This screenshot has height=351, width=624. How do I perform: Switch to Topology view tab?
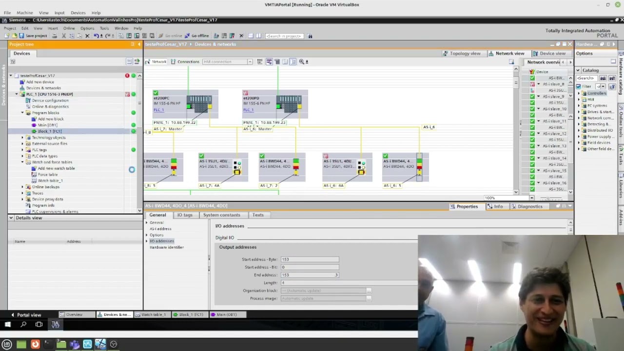pyautogui.click(x=461, y=53)
